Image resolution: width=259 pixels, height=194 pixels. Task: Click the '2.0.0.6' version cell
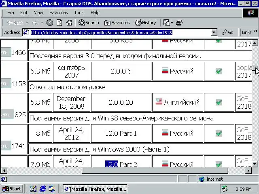click(121, 71)
